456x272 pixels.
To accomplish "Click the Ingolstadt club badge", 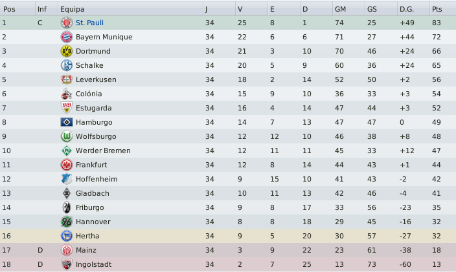I will coord(66,264).
